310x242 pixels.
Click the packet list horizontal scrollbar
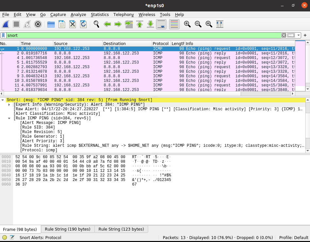click(x=131, y=94)
